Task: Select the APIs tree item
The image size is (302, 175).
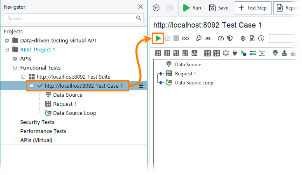Action: click(26, 59)
